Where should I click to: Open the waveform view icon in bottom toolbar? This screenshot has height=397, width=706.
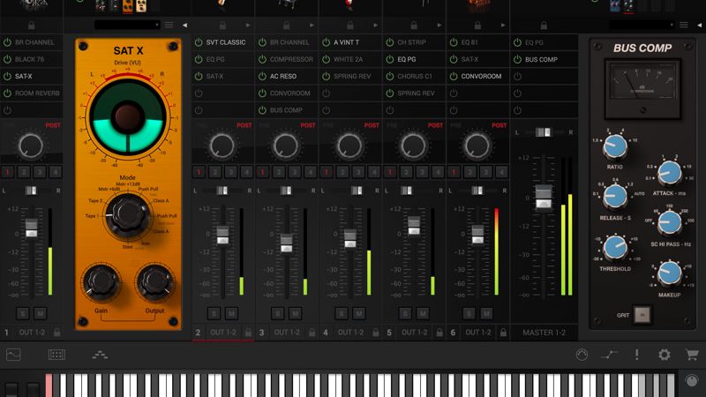13,355
